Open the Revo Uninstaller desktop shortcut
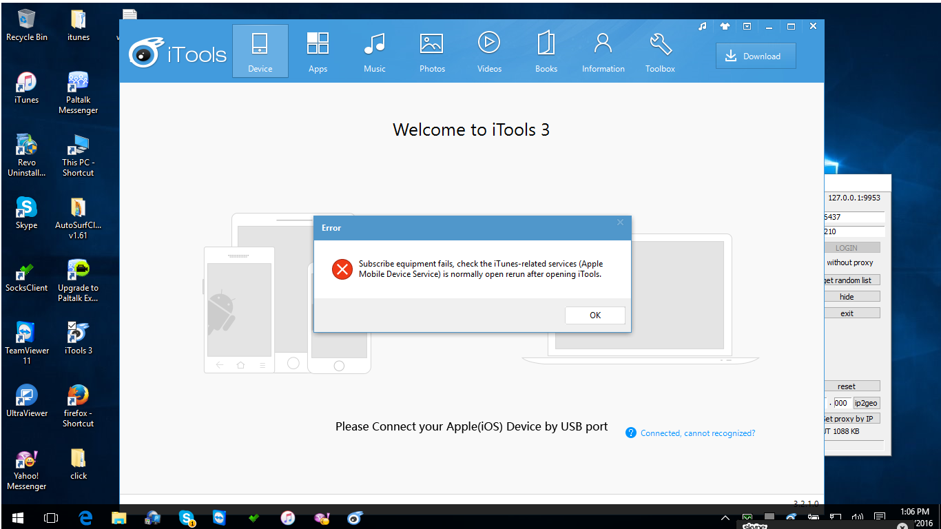This screenshot has height=529, width=941. tap(27, 156)
